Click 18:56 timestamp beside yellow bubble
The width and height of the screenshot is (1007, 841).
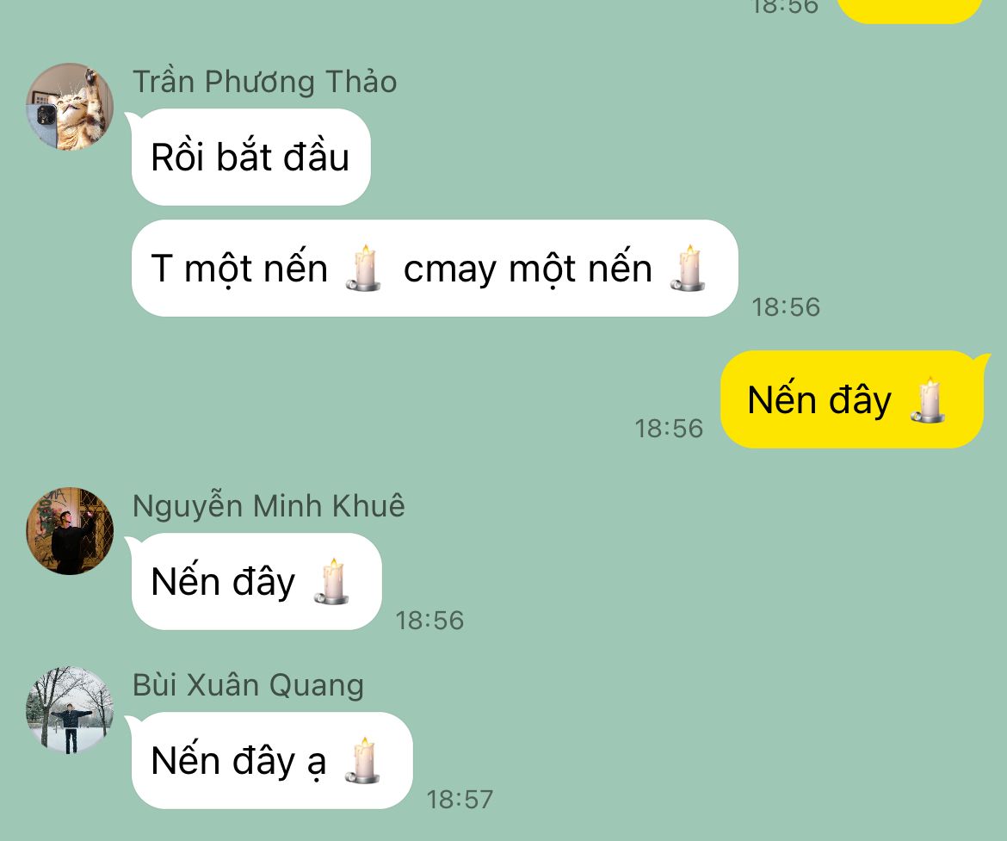point(669,428)
